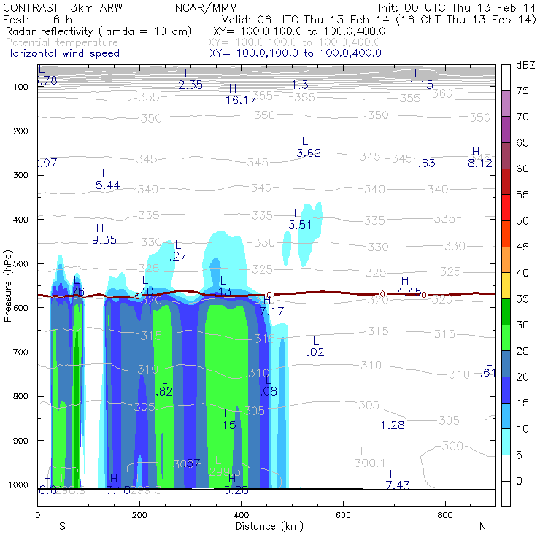This screenshot has width=540, height=540.
Task: Pick the yellow 35-40 dBZ color swatch
Action: point(506,286)
